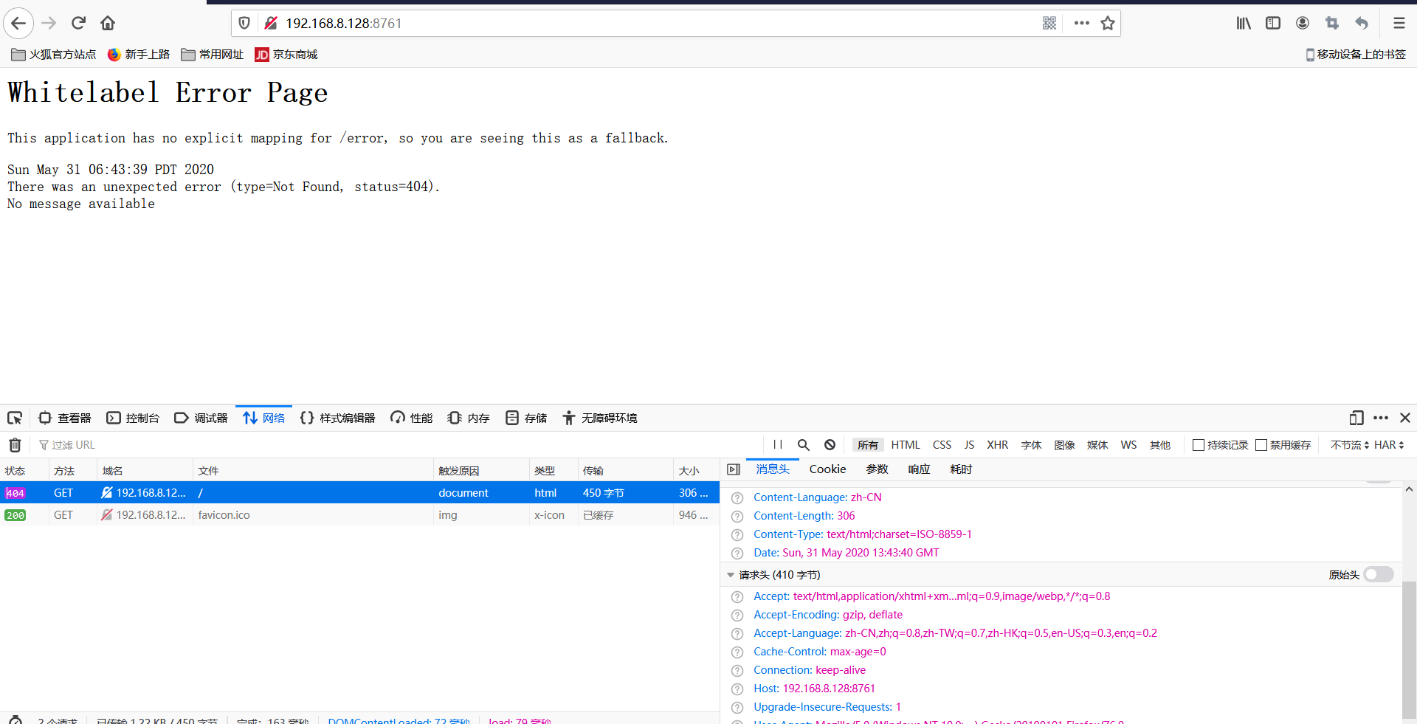
Task: Reload the current page
Action: click(x=78, y=24)
